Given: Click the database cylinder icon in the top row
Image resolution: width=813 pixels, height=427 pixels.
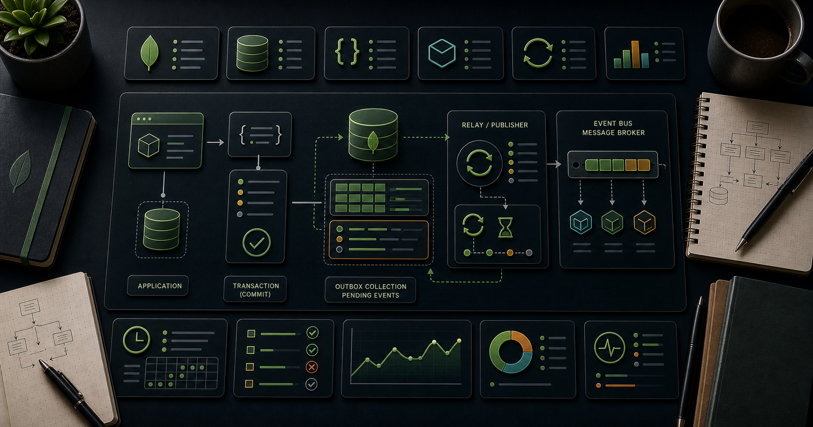Looking at the screenshot, I should click(x=252, y=53).
